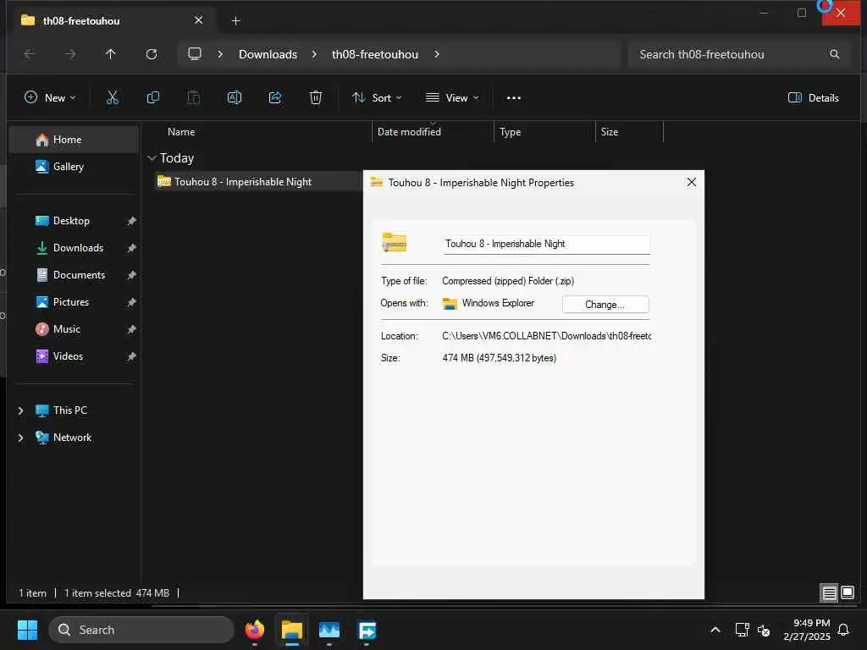Click the Change... button in Properties
Viewport: 867px width, 650px height.
coord(605,305)
